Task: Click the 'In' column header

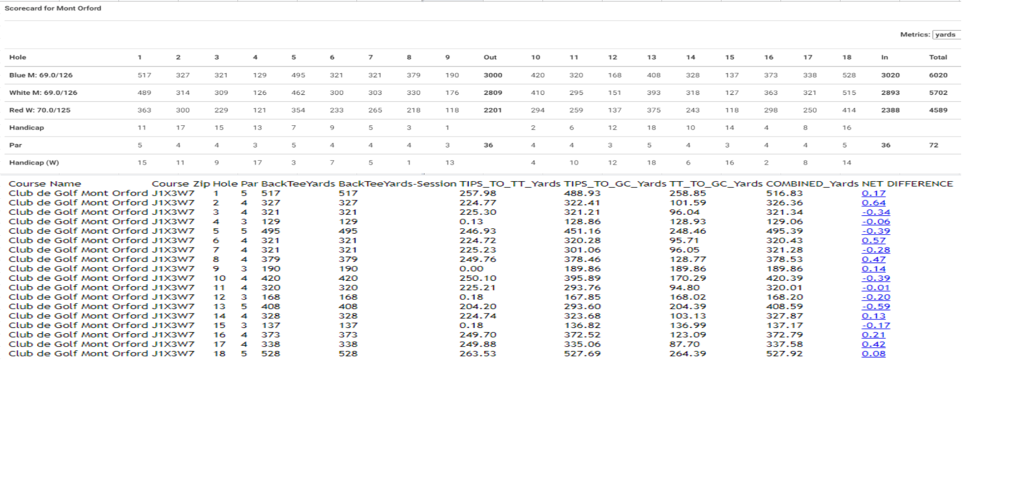Action: 884,57
